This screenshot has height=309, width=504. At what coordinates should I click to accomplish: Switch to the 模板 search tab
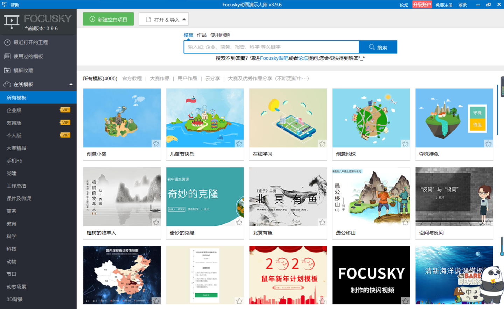point(188,35)
